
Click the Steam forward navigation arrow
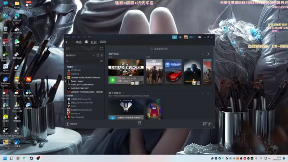[x=72, y=42]
